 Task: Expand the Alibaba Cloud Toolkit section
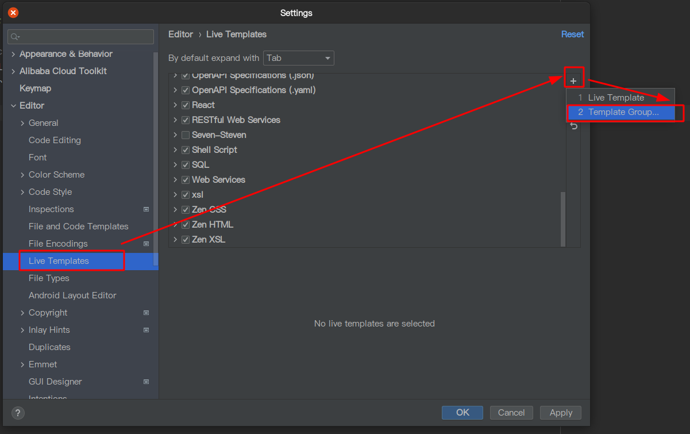pyautogui.click(x=13, y=71)
